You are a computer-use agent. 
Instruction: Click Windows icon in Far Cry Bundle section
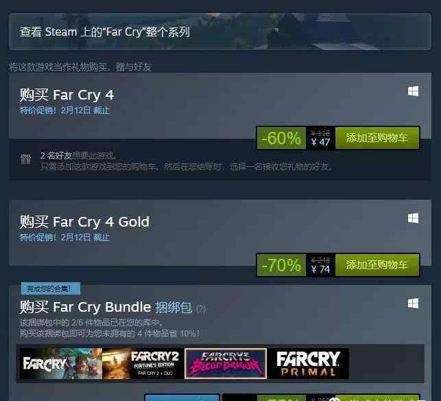tap(413, 303)
